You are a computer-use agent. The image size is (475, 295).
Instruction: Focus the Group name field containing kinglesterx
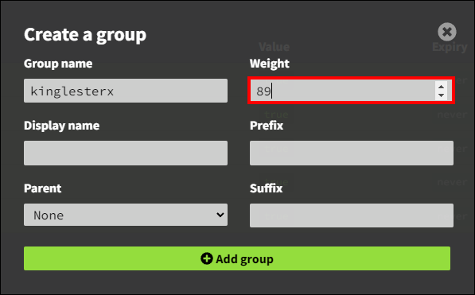[x=126, y=91]
